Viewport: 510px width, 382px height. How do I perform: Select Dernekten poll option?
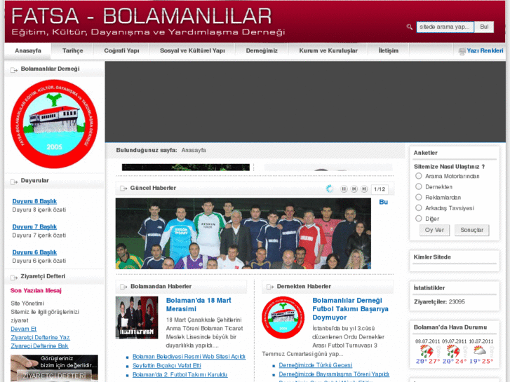[x=419, y=186]
